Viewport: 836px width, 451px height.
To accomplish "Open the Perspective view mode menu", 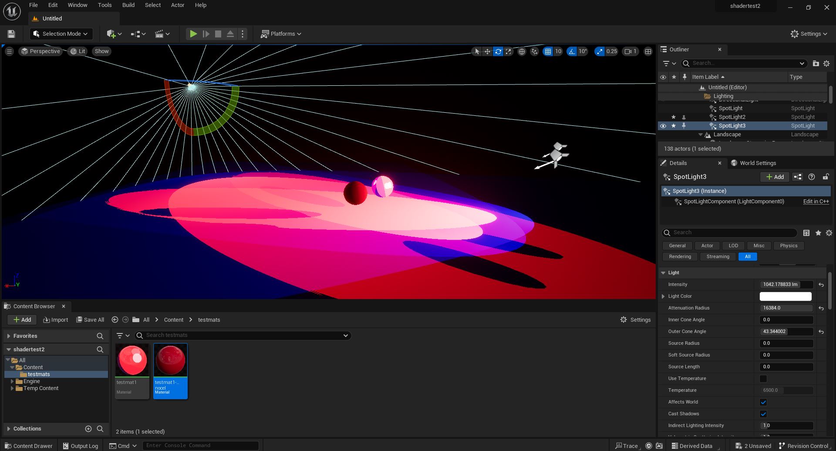I will pos(40,51).
